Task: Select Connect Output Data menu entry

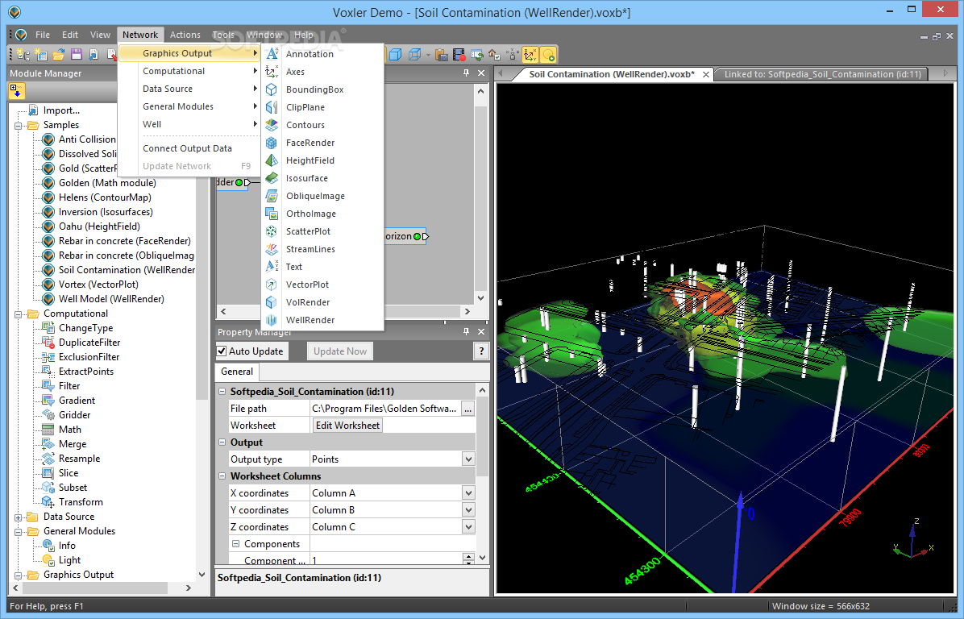Action: point(189,149)
